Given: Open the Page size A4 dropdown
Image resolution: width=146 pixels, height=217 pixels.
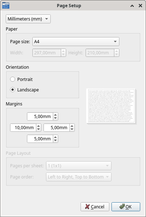Looking at the screenshot, I should point(76,41).
